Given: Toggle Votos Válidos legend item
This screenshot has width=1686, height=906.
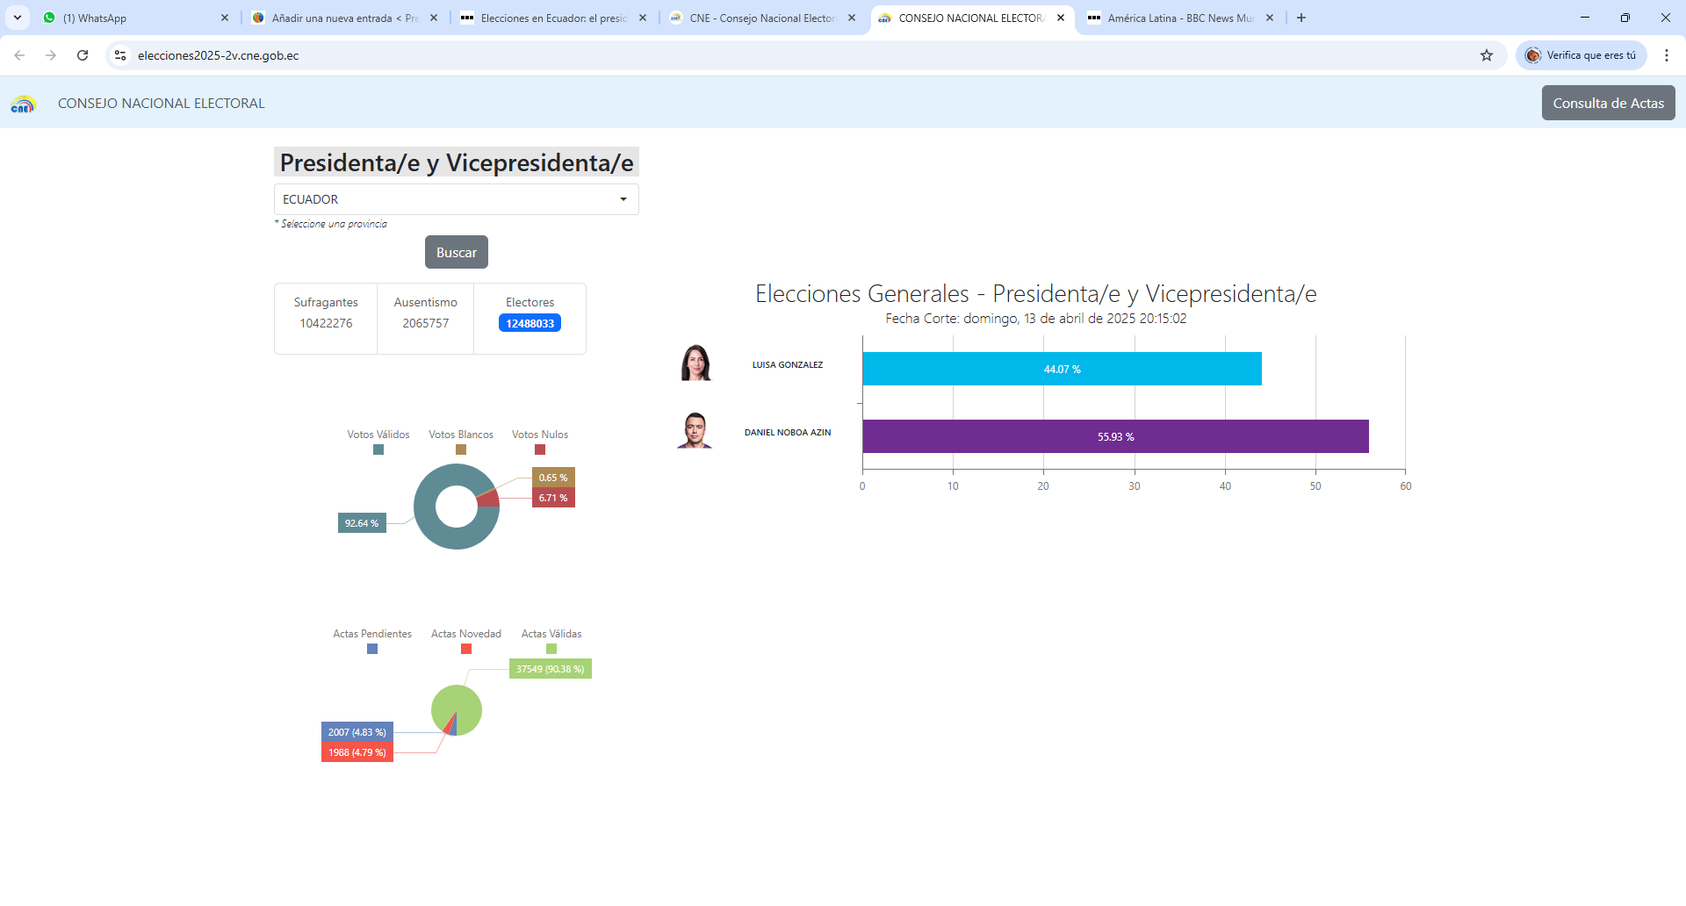Looking at the screenshot, I should coord(378,442).
